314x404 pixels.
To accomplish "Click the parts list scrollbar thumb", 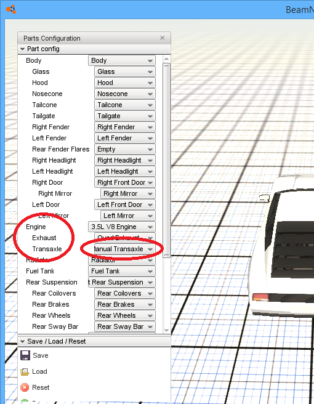I will point(166,160).
